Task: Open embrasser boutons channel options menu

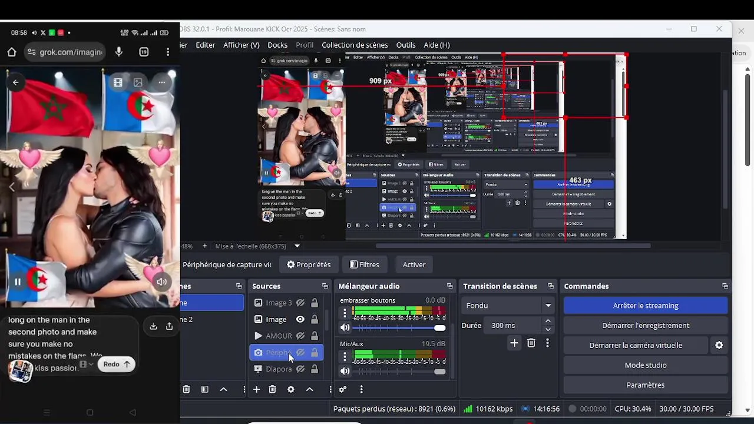Action: point(345,313)
